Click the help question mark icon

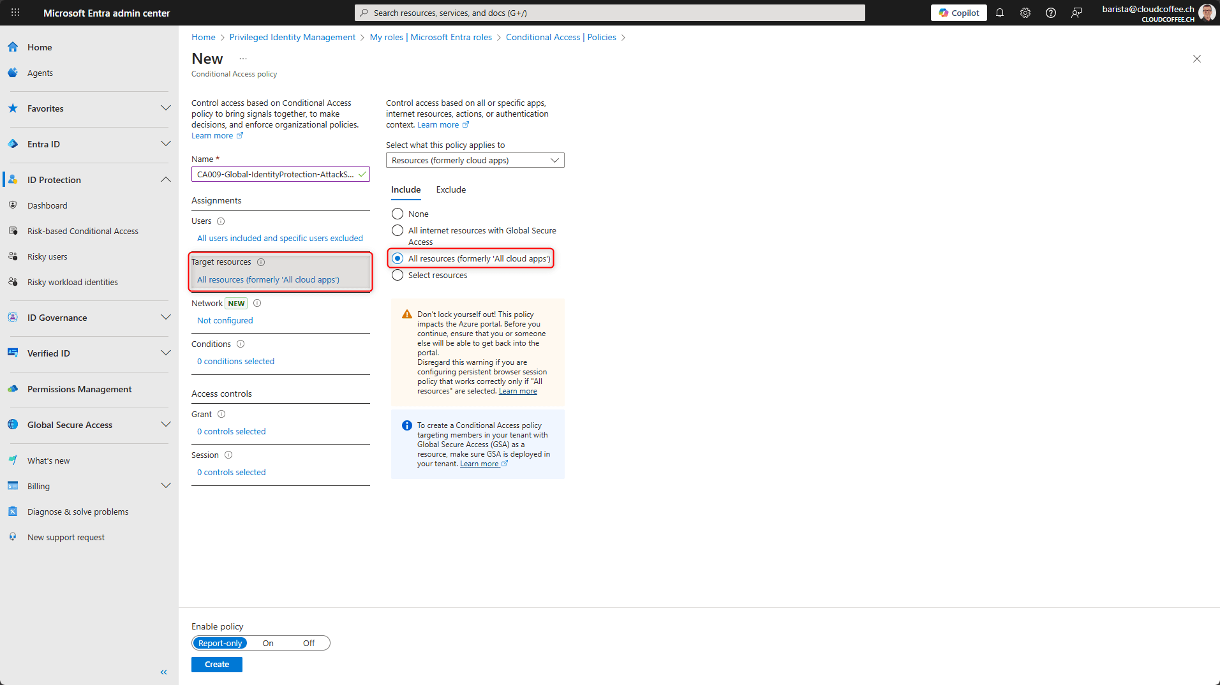(1050, 12)
